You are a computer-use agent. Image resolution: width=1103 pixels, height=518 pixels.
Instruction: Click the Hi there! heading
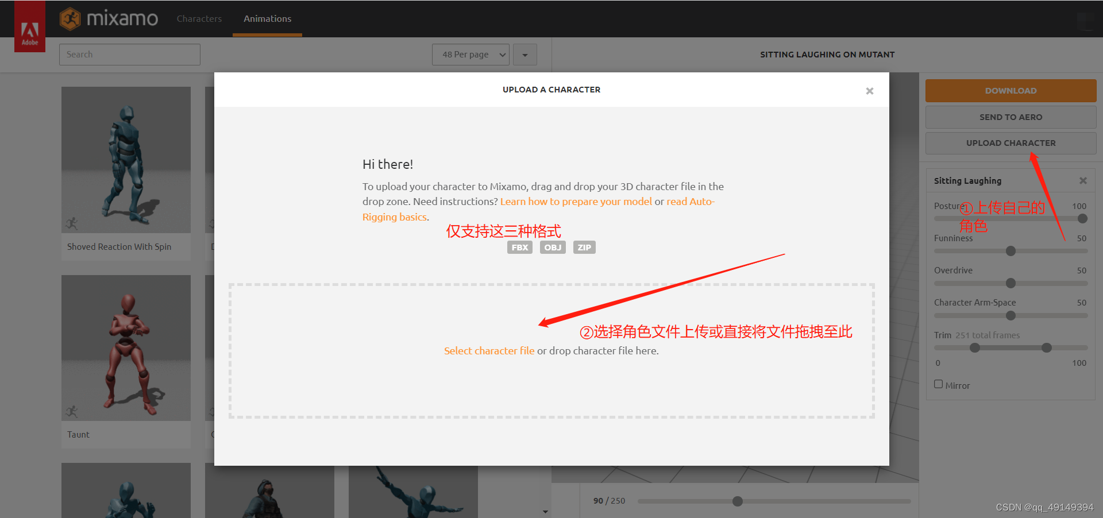pos(388,164)
